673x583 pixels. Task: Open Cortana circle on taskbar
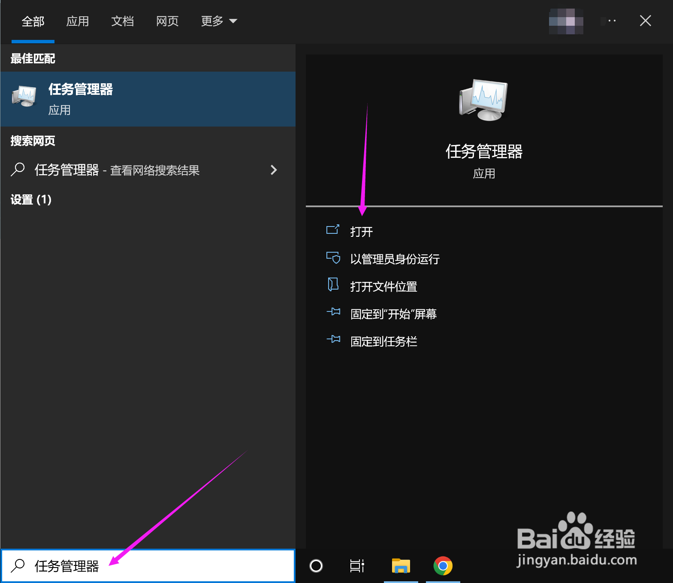click(316, 566)
